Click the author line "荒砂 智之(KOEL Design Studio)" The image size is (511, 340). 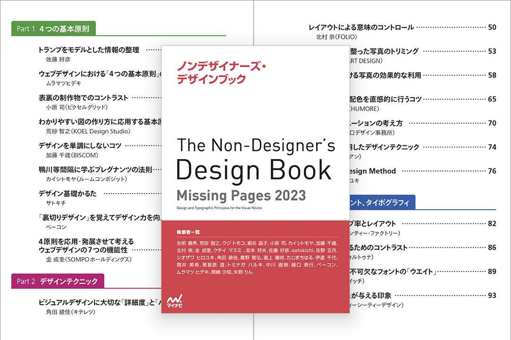[x=88, y=131]
